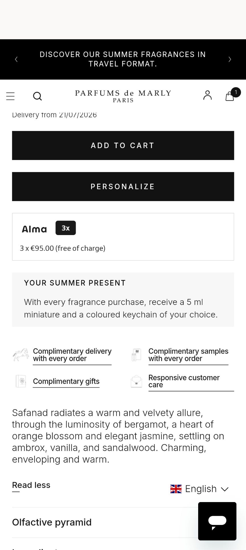Open the hamburger navigation menu
Viewport: 246px width, 550px height.
[10, 96]
